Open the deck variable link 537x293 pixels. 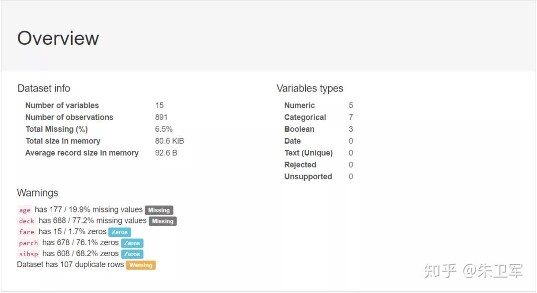27,221
